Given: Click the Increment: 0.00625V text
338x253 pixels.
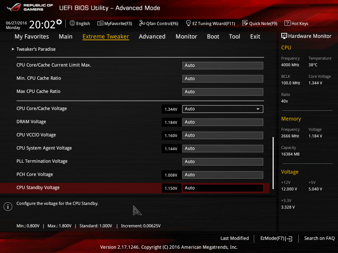Looking at the screenshot, I should (x=141, y=226).
